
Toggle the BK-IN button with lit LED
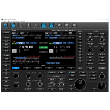click(x=6, y=51)
